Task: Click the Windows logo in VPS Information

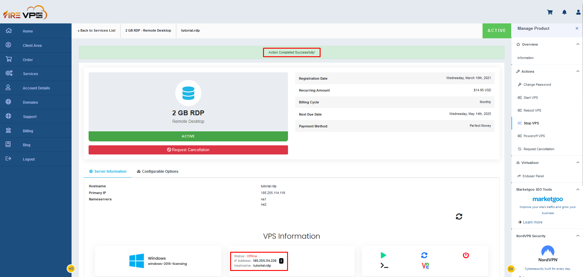Action: click(x=137, y=261)
